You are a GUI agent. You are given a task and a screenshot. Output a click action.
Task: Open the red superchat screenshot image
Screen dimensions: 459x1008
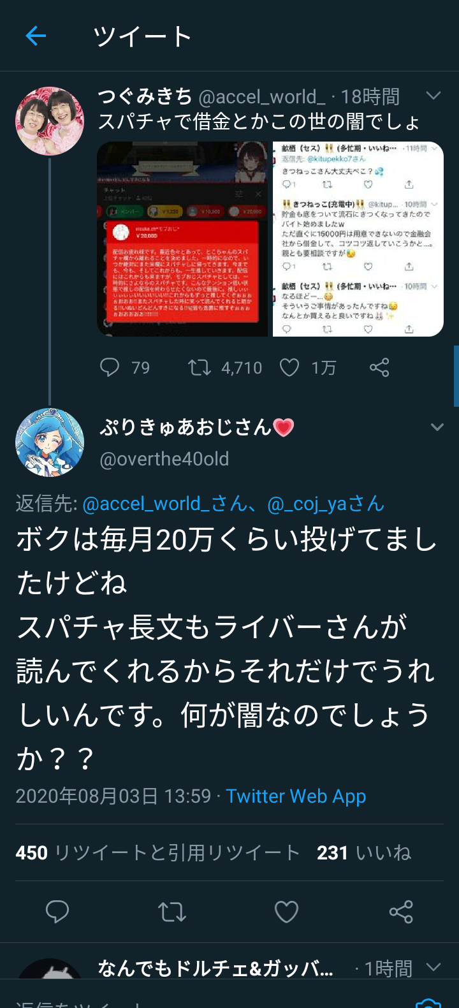click(183, 239)
